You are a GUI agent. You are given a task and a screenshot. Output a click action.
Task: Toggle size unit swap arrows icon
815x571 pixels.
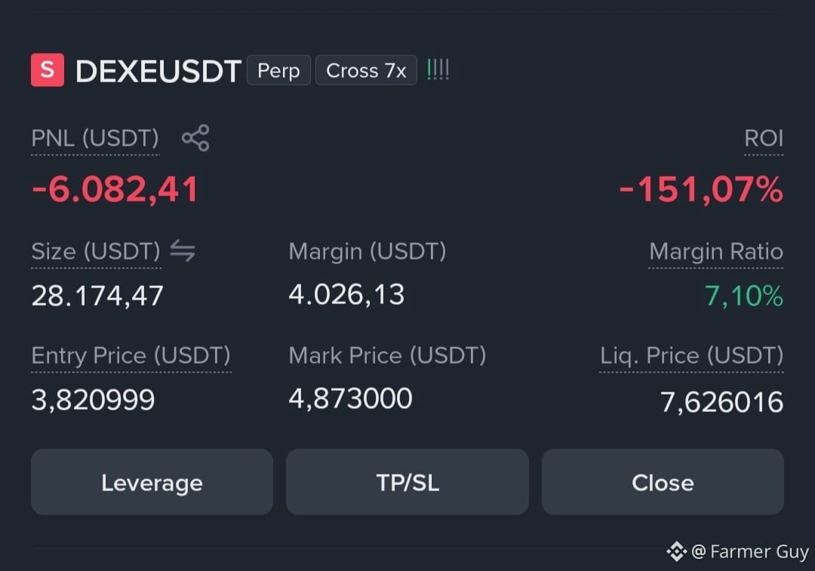tap(183, 251)
